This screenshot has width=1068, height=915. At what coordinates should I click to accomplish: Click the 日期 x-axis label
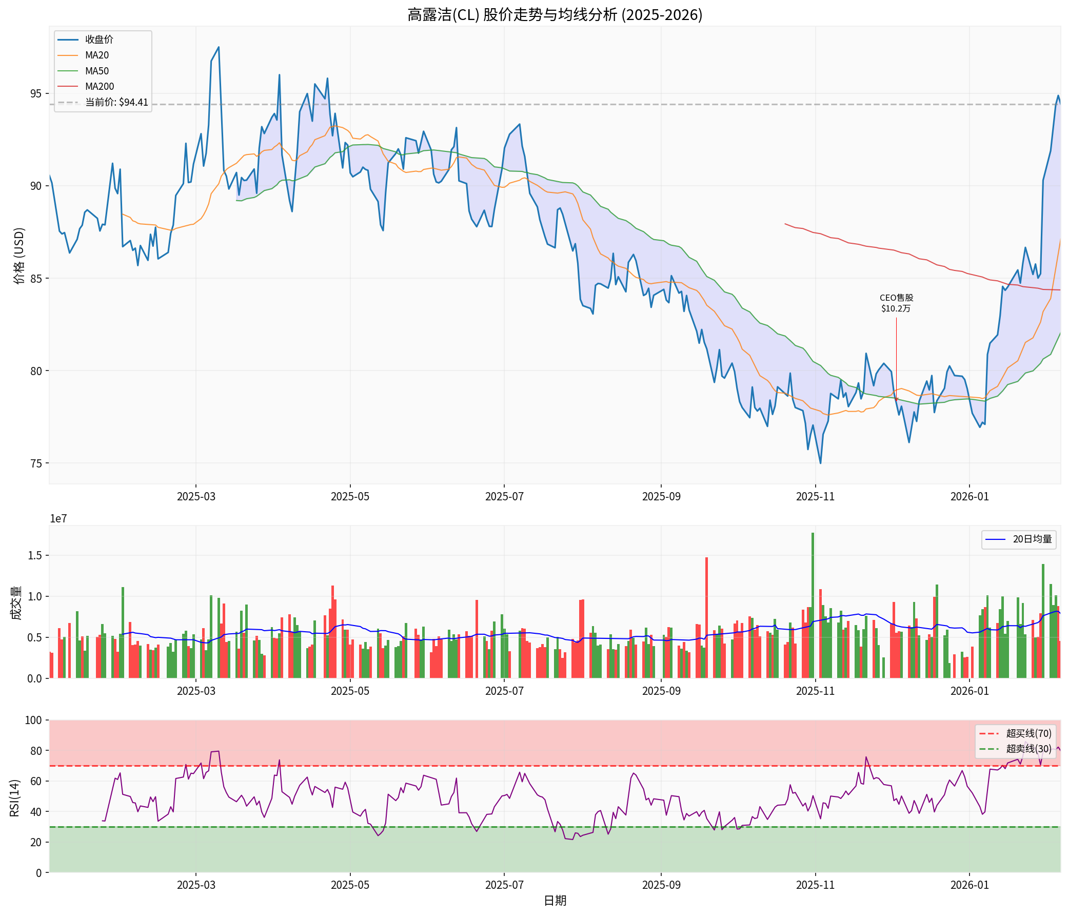point(555,901)
